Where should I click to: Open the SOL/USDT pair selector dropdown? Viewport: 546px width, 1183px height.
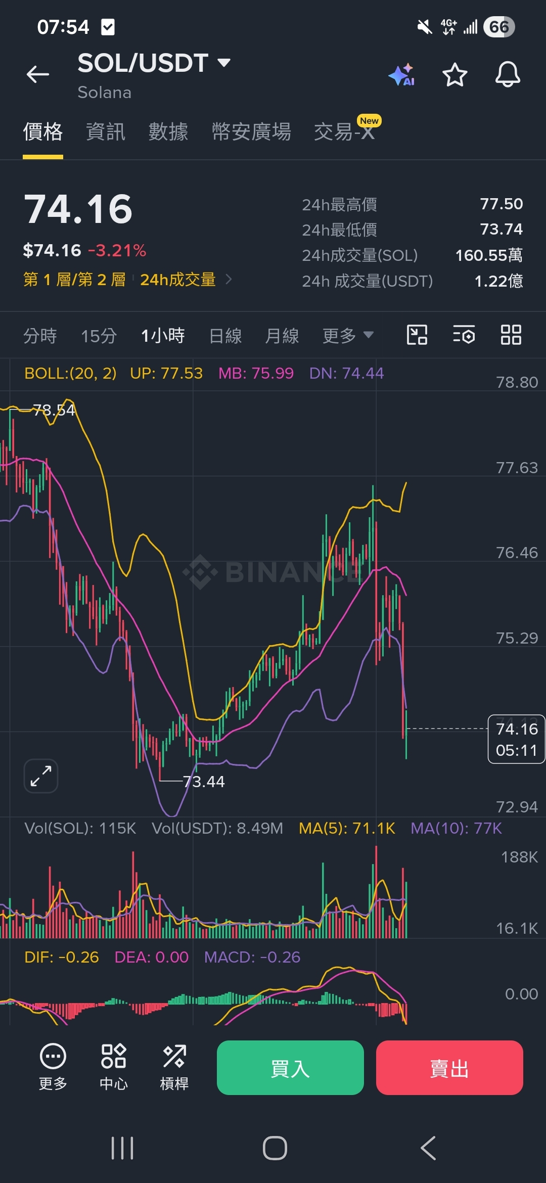pyautogui.click(x=154, y=63)
